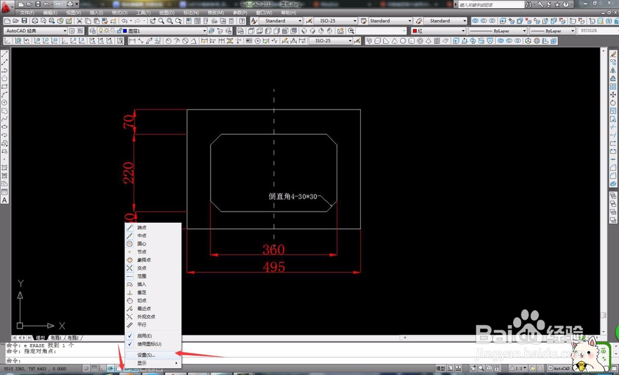
Task: Switch to the 布局1 layout tab
Action: (x=56, y=338)
